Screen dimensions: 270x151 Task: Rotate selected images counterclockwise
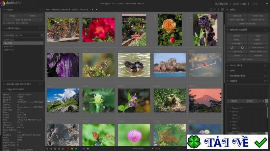[x=232, y=48]
